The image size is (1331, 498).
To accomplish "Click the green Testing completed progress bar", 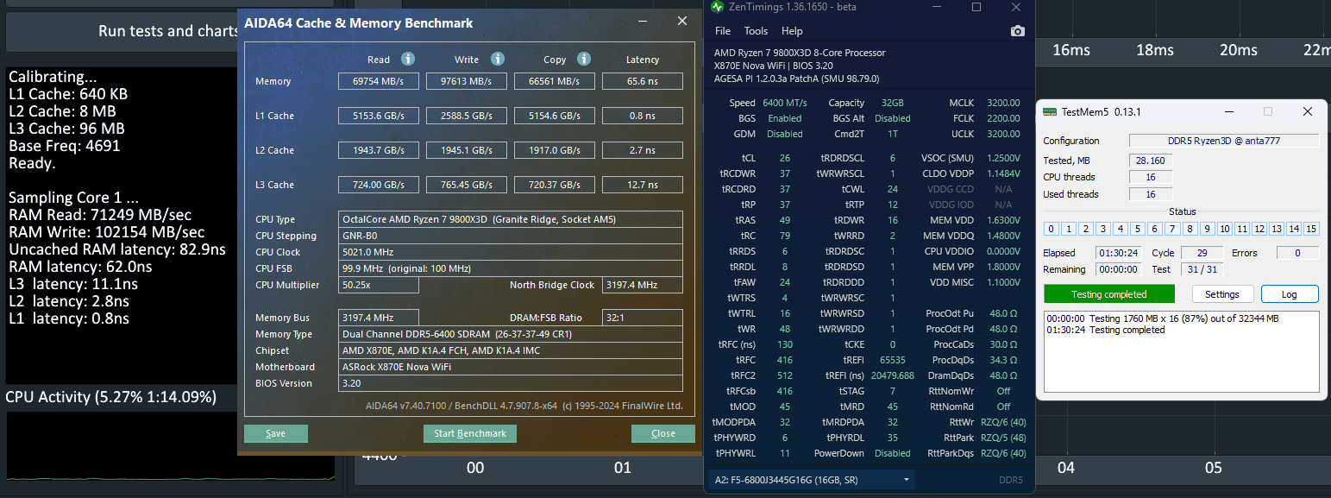I will pos(1109,294).
